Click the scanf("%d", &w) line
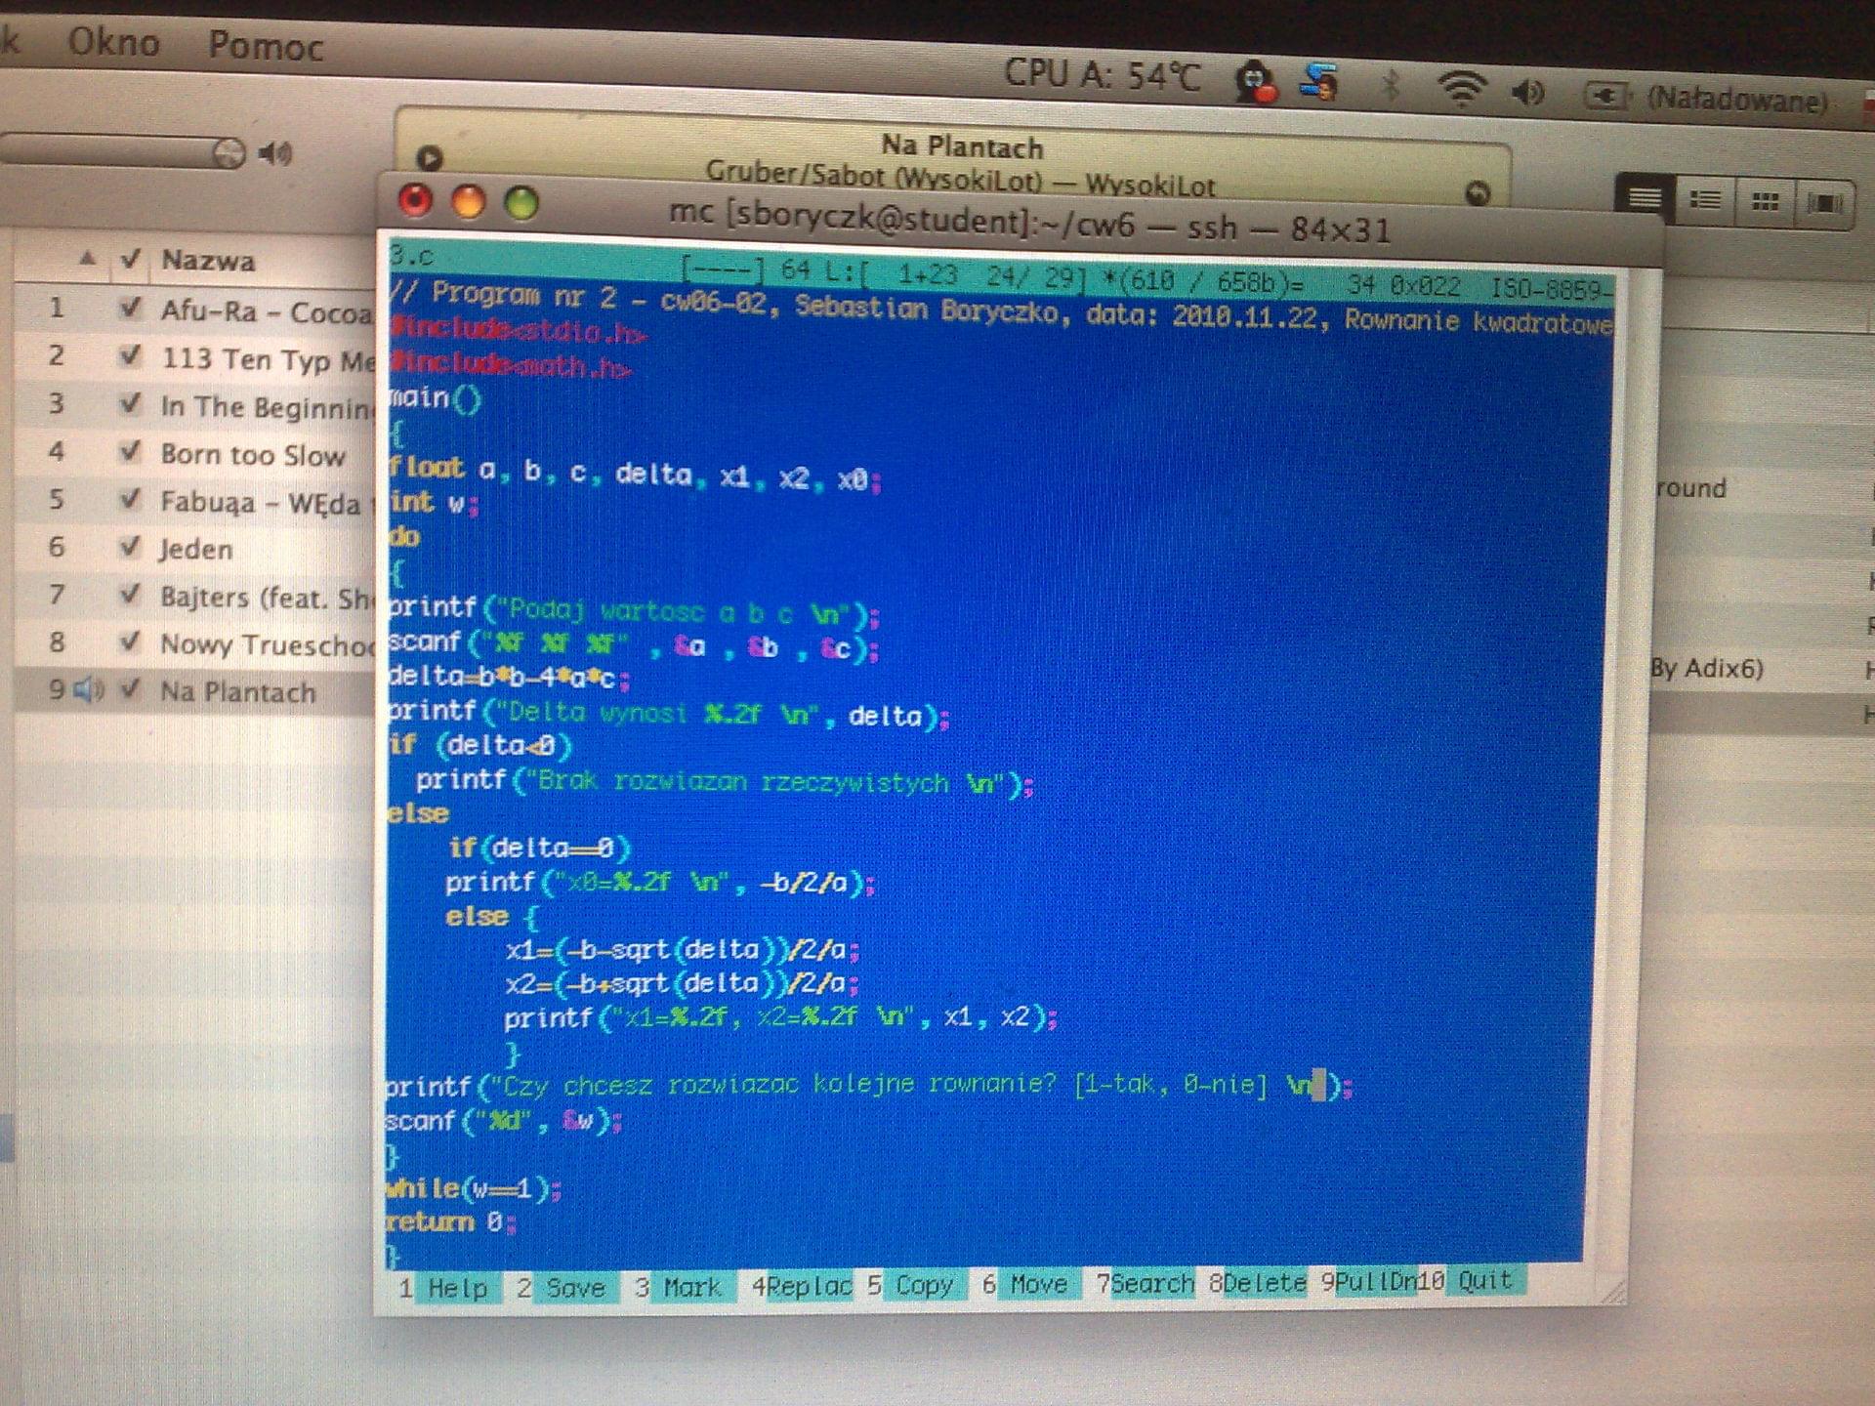This screenshot has width=1875, height=1406. pyautogui.click(x=504, y=1120)
